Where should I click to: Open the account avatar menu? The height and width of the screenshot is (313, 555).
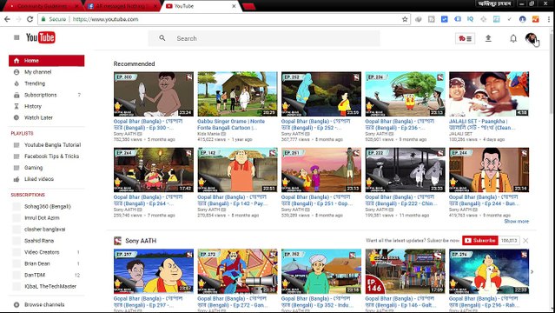pos(531,38)
